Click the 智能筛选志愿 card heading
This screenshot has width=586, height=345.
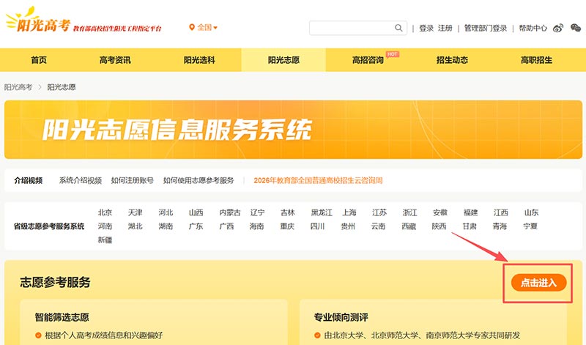(62, 317)
